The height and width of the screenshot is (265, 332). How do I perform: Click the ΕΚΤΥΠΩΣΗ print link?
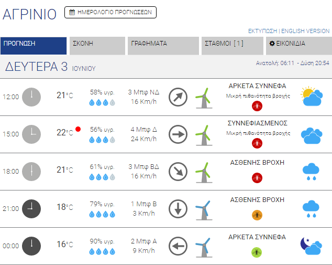(262, 31)
